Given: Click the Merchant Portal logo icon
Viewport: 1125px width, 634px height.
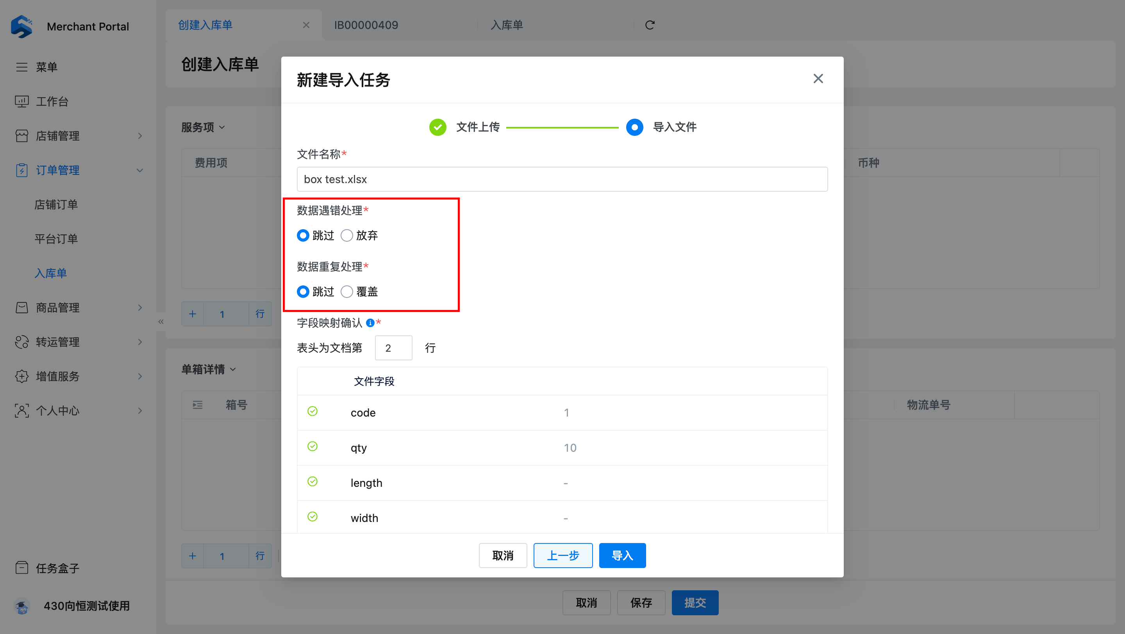Looking at the screenshot, I should pos(22,27).
